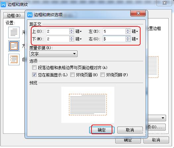174x148 pixels.
Task: Click into the left margin input field
Action: [x=114, y=31]
